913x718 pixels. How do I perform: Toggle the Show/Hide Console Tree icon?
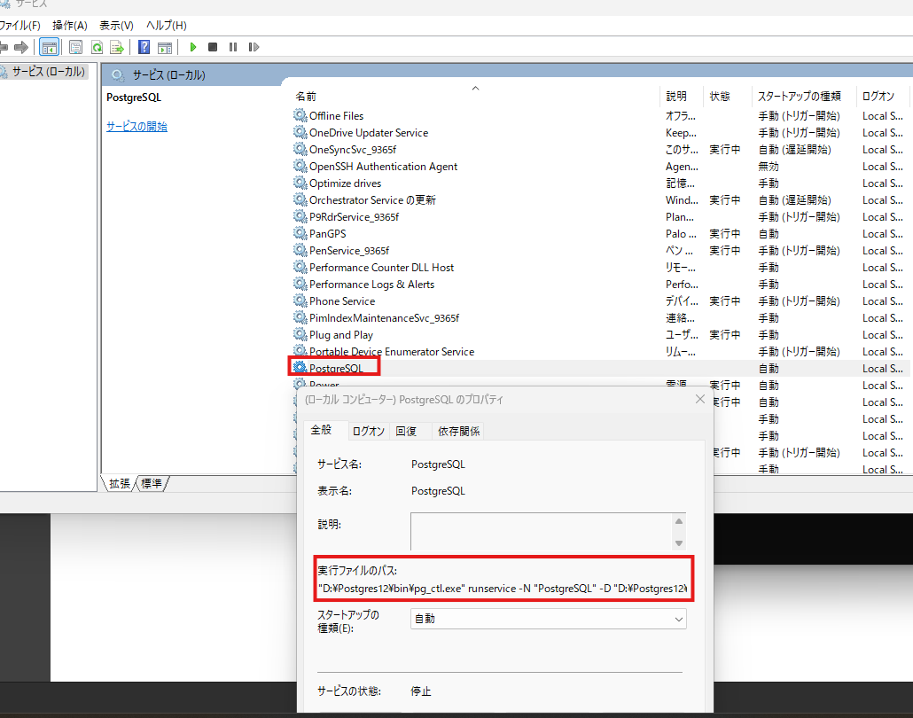(x=51, y=47)
